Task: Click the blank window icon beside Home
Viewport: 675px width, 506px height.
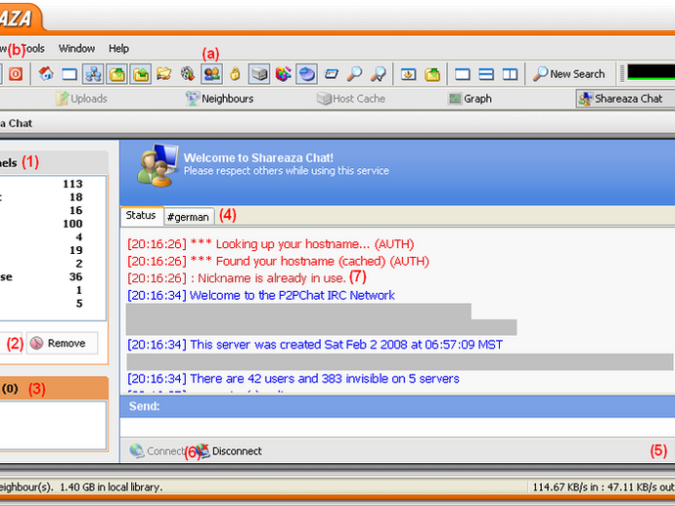Action: 69,74
